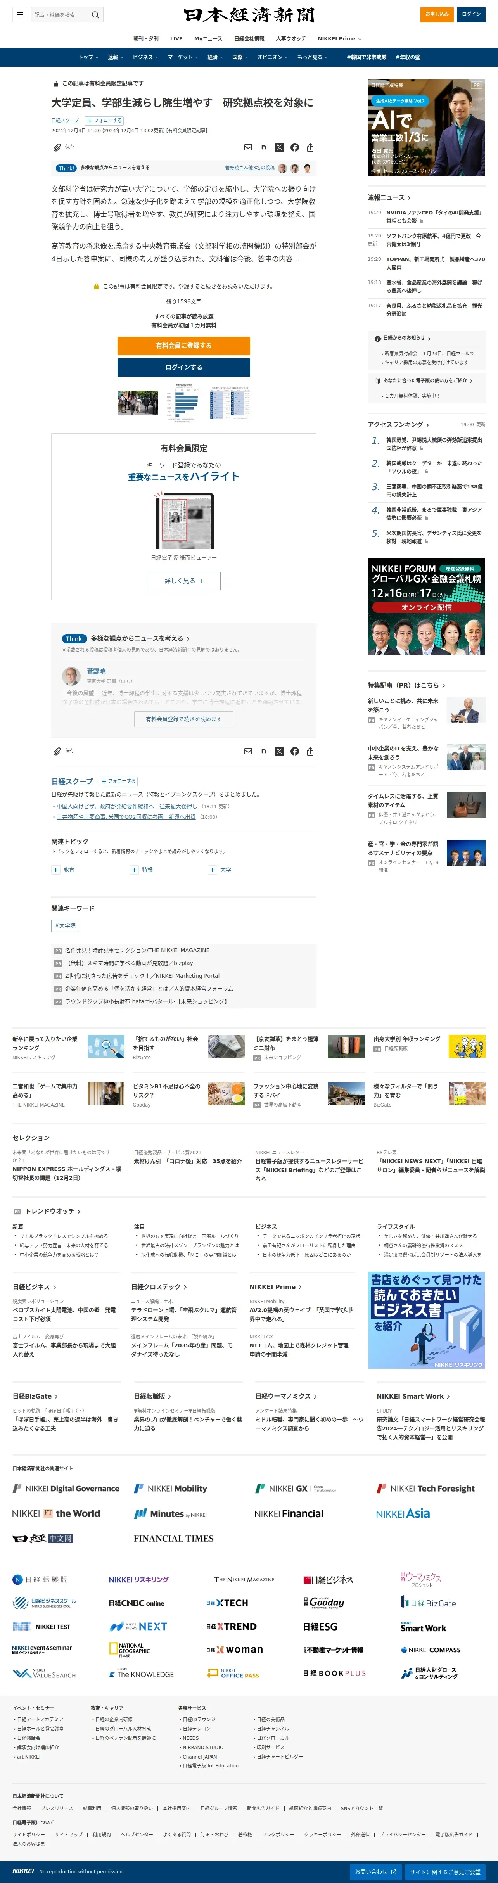Image resolution: width=498 pixels, height=1883 pixels.
Task: Open 日経転職版 logo link
Action: [x=40, y=1579]
